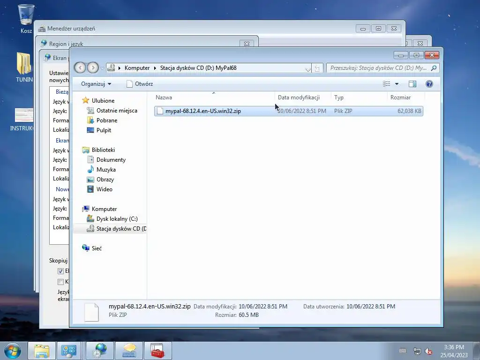
Task: Open Help with the question mark icon
Action: (429, 84)
